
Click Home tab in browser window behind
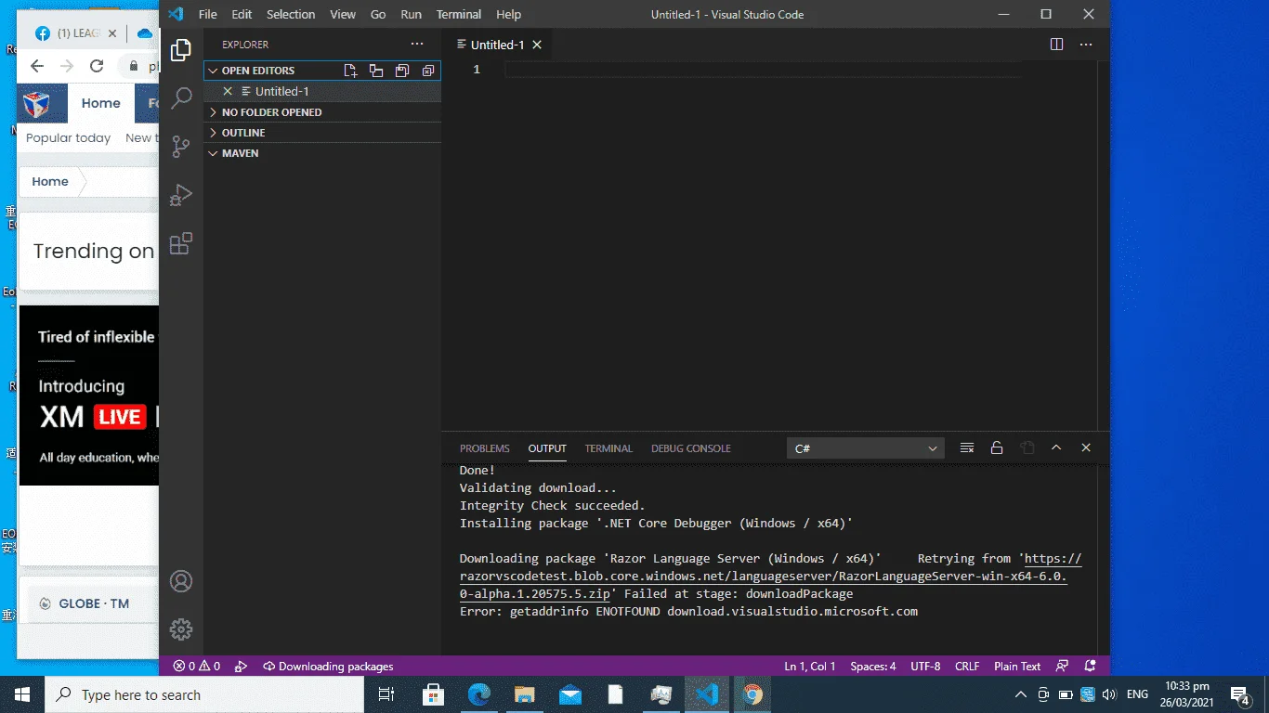100,103
